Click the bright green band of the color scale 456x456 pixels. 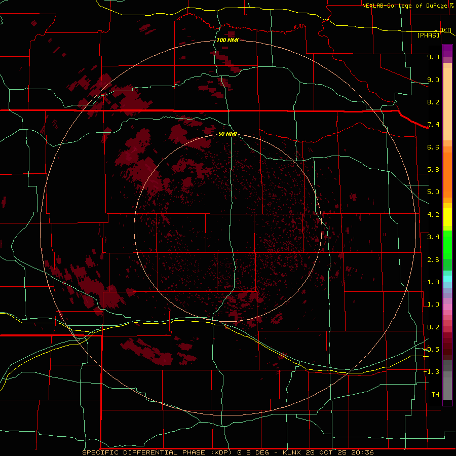(447, 245)
